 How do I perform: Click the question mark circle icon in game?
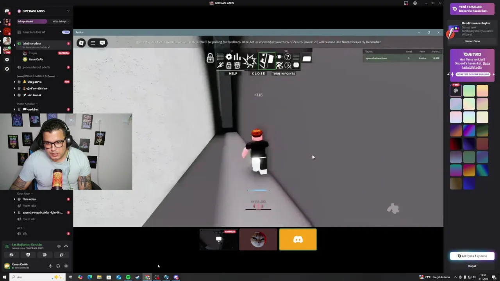tap(288, 57)
